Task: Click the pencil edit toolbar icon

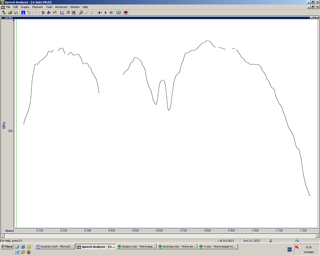Action: (x=55, y=12)
